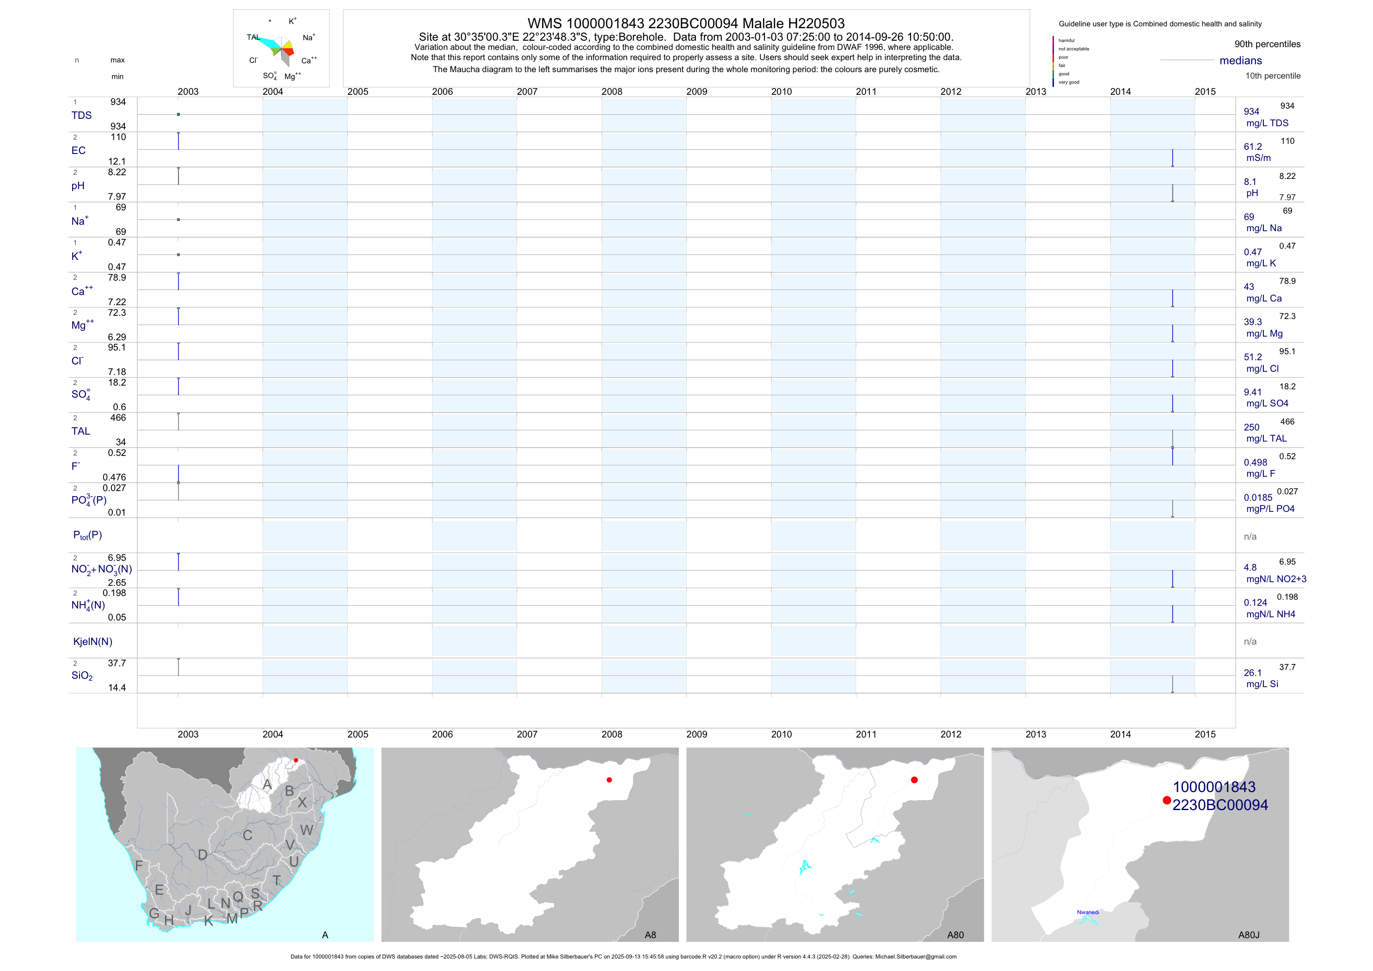This screenshot has height=971, width=1373.
Task: Click the red site dot on map A80
Action: (914, 780)
